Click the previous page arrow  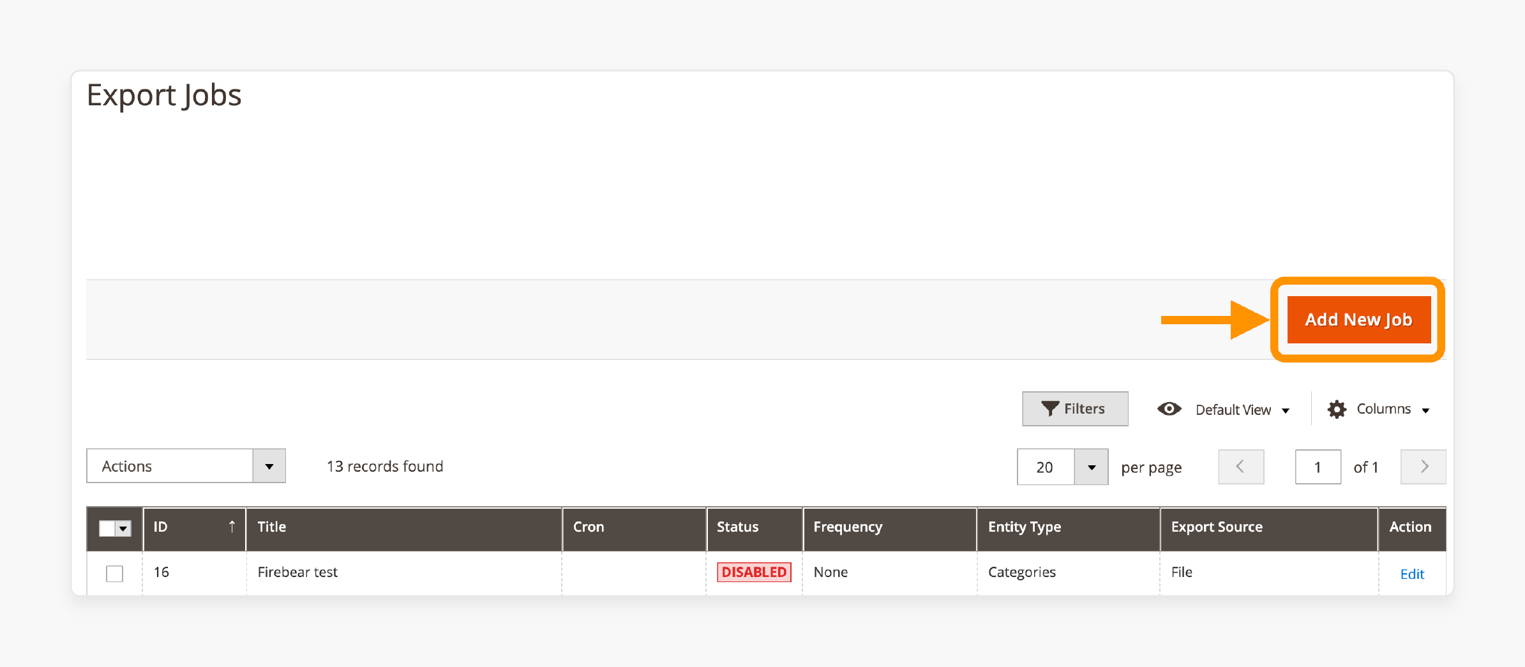[1240, 467]
